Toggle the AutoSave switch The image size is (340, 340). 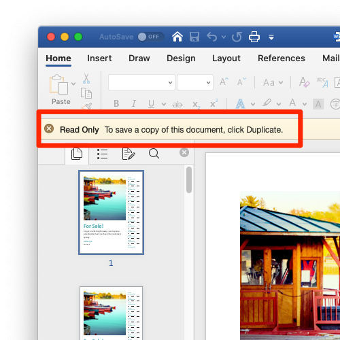[150, 37]
